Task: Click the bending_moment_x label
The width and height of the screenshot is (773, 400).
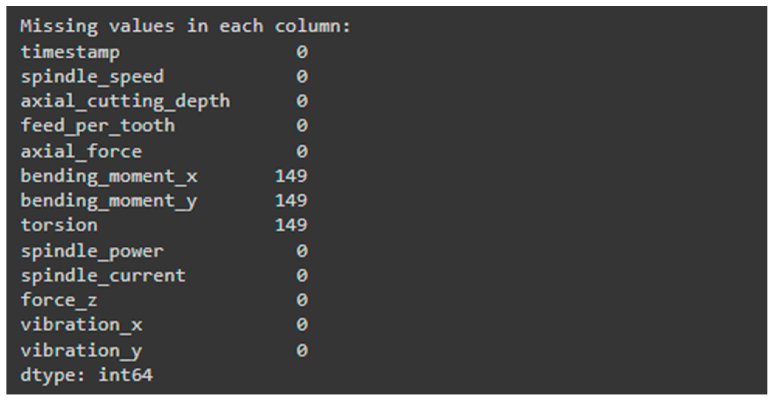Action: [x=109, y=176]
